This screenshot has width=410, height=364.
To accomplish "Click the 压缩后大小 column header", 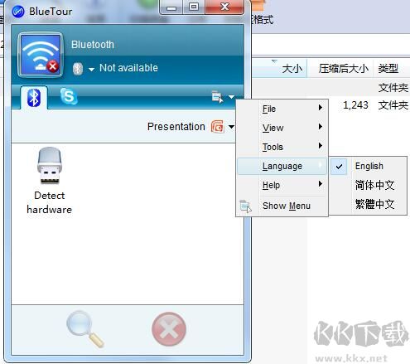I will coord(343,69).
